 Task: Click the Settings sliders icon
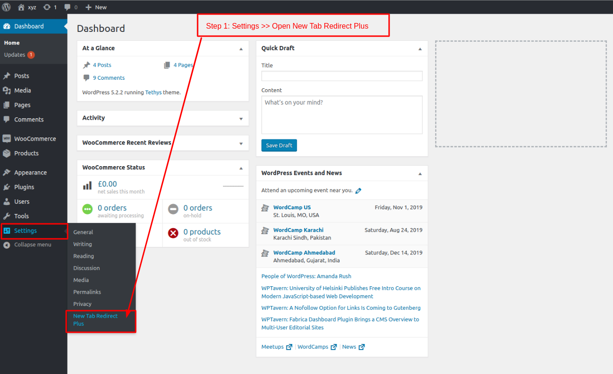click(x=7, y=230)
